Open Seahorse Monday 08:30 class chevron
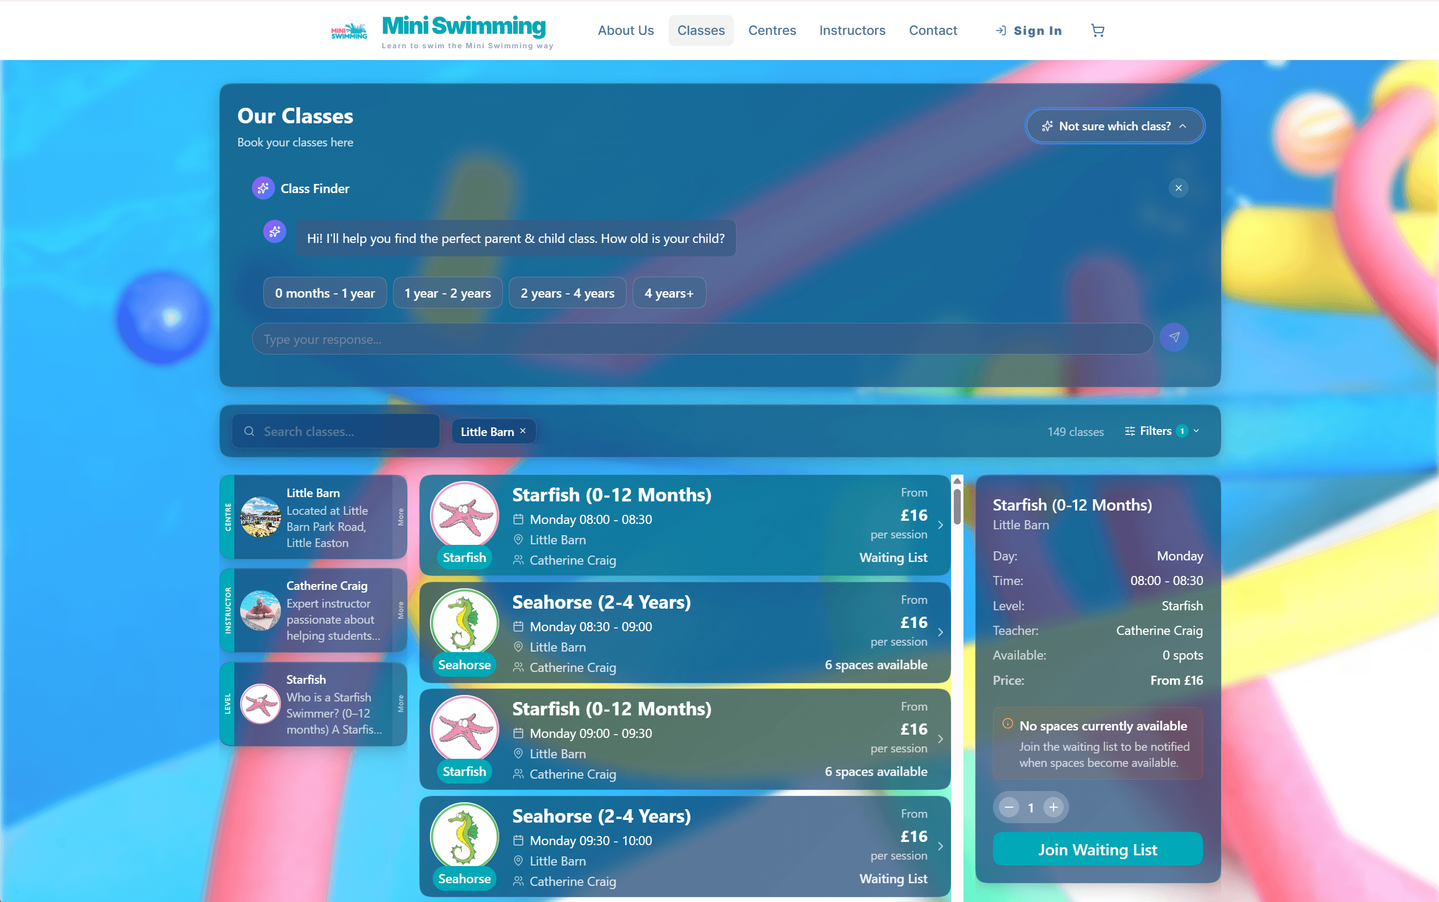Screen dimensions: 1439x902 tap(940, 632)
